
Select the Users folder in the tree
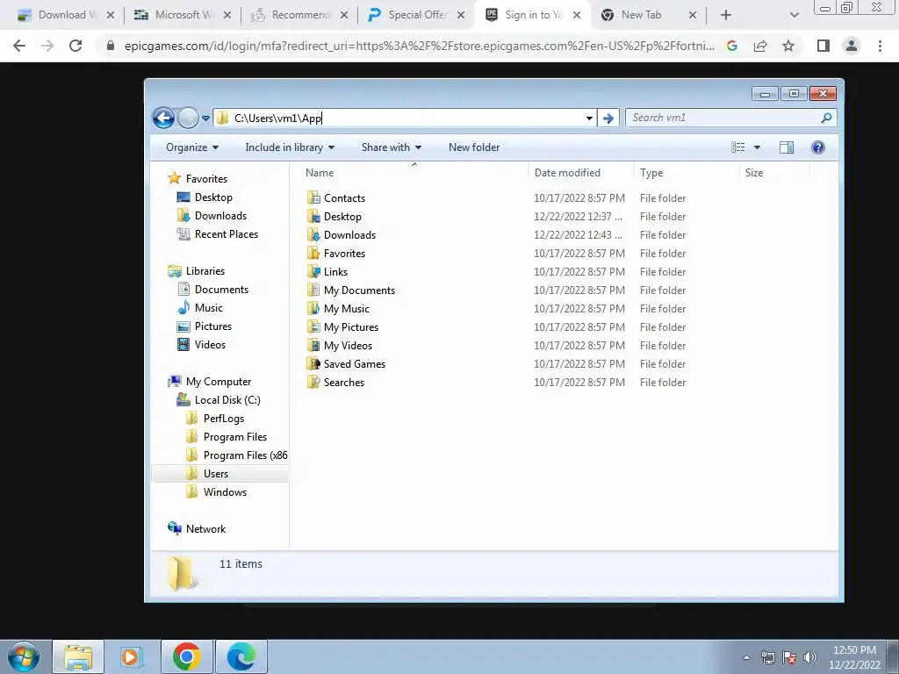click(216, 473)
